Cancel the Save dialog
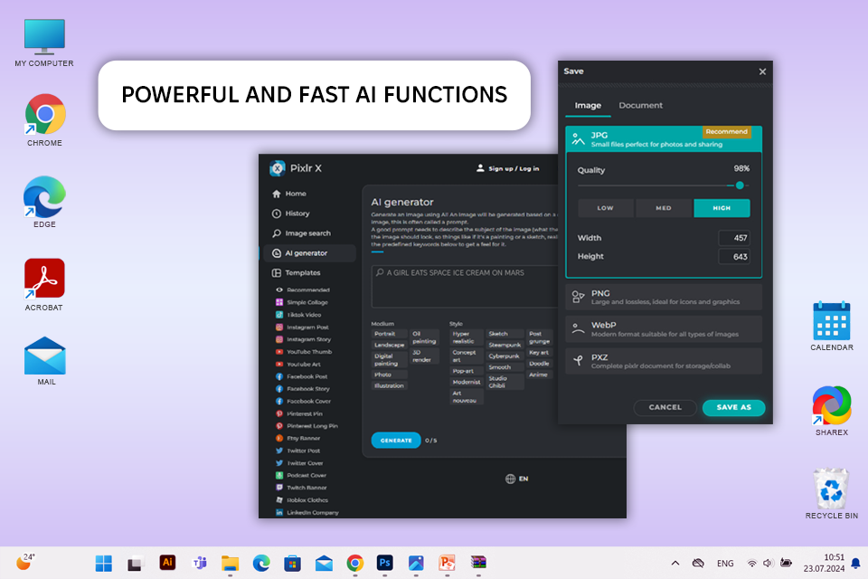The image size is (868, 579). (x=665, y=407)
